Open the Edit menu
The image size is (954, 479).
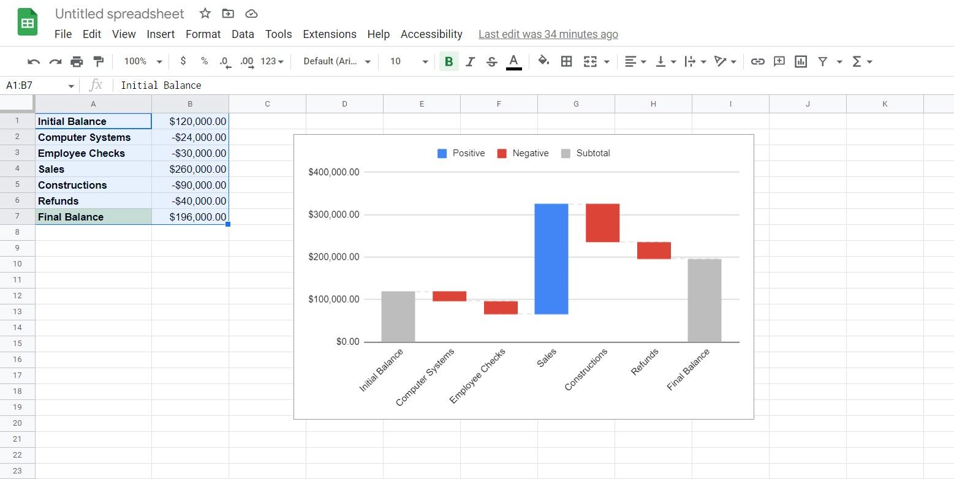tap(92, 34)
